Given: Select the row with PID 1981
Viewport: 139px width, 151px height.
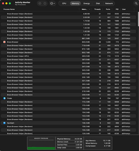Looking at the screenshot, I should [68, 28].
